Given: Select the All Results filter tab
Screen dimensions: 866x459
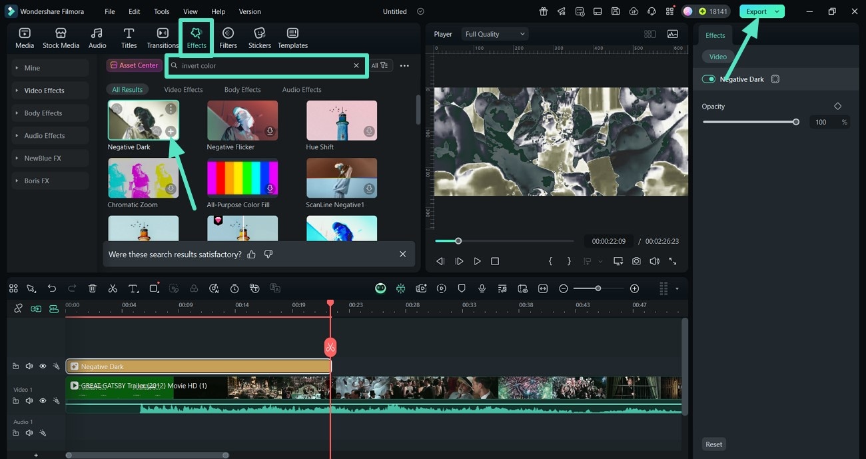Looking at the screenshot, I should 127,89.
